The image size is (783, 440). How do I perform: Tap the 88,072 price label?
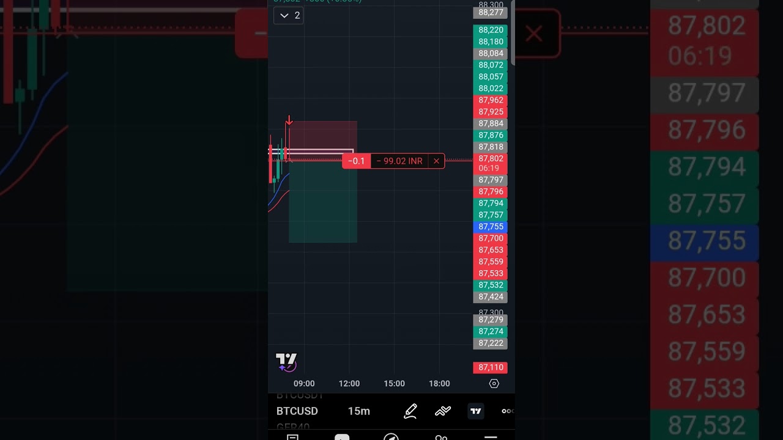(x=491, y=65)
